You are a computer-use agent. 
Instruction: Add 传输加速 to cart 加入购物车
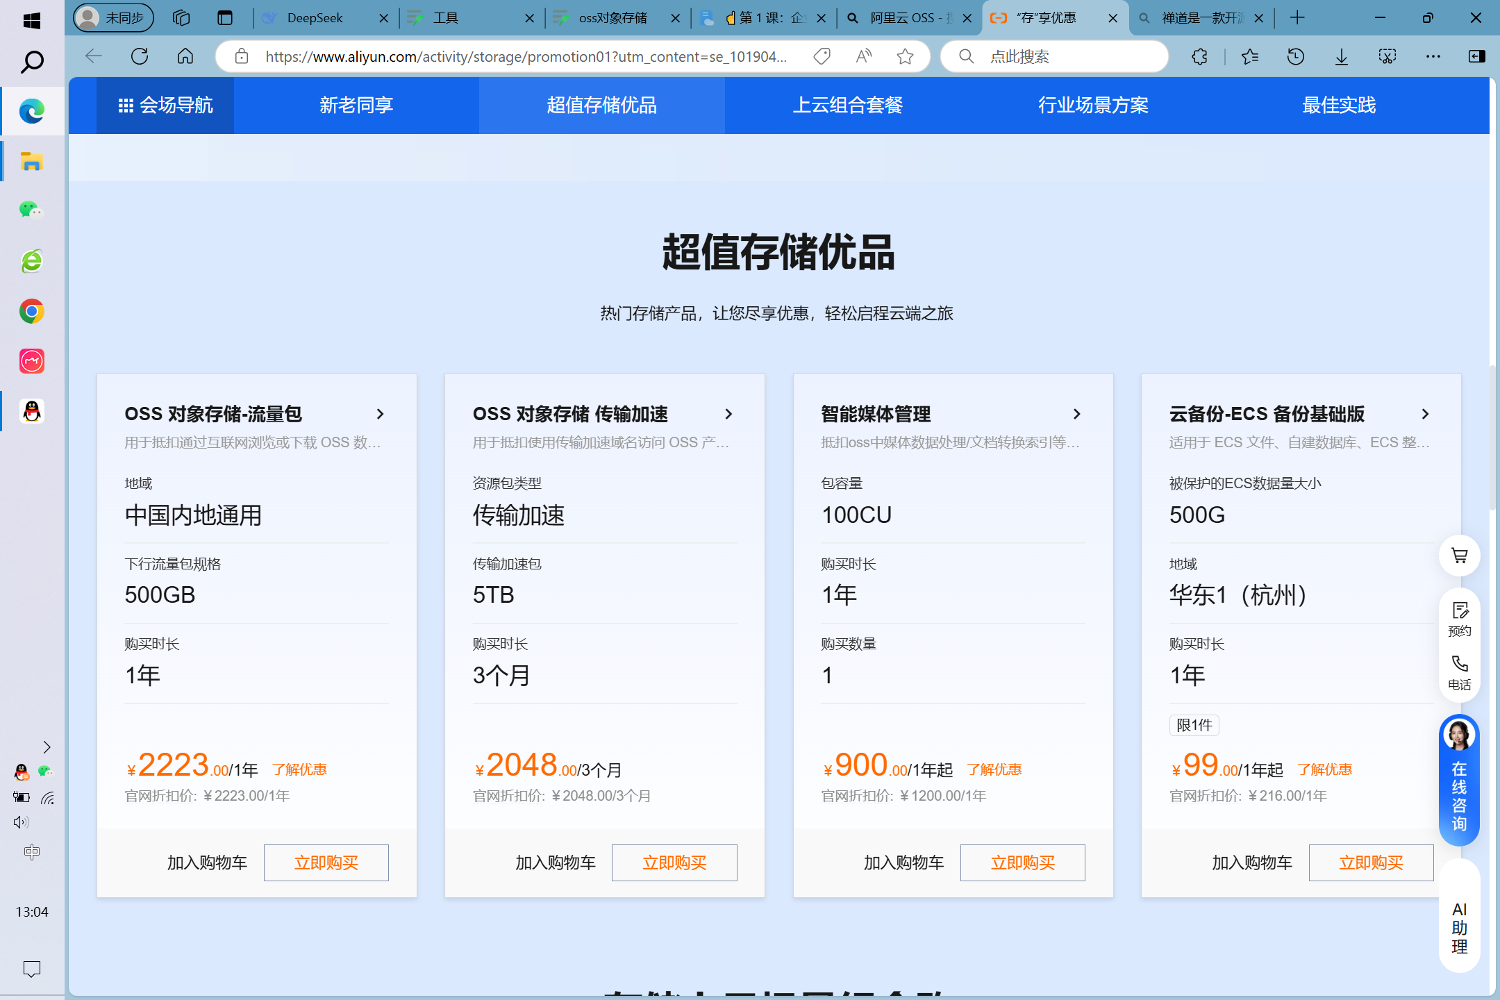point(556,863)
